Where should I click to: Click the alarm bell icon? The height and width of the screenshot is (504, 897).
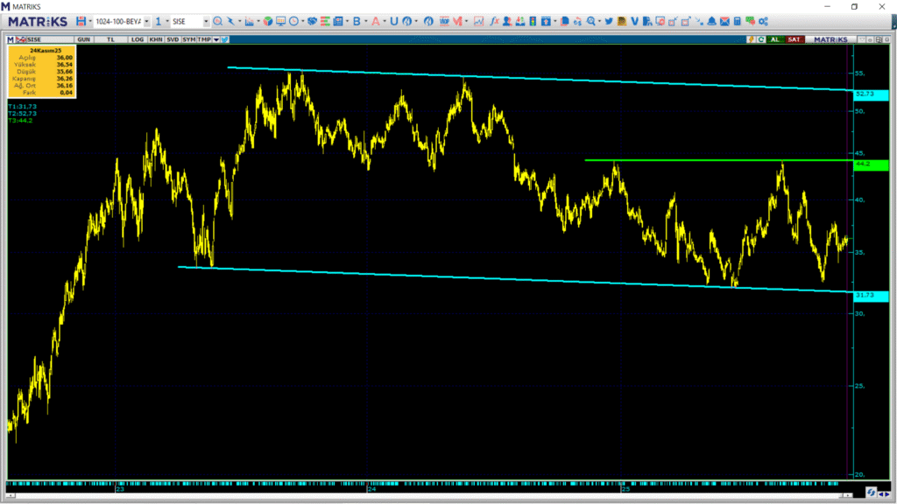[x=711, y=21]
